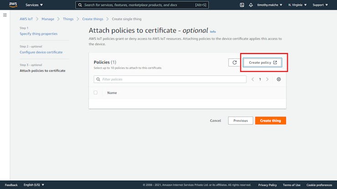Viewport: 337px width, 189px height.
Task: Open the N. Virginia region selector
Action: coord(297,5)
